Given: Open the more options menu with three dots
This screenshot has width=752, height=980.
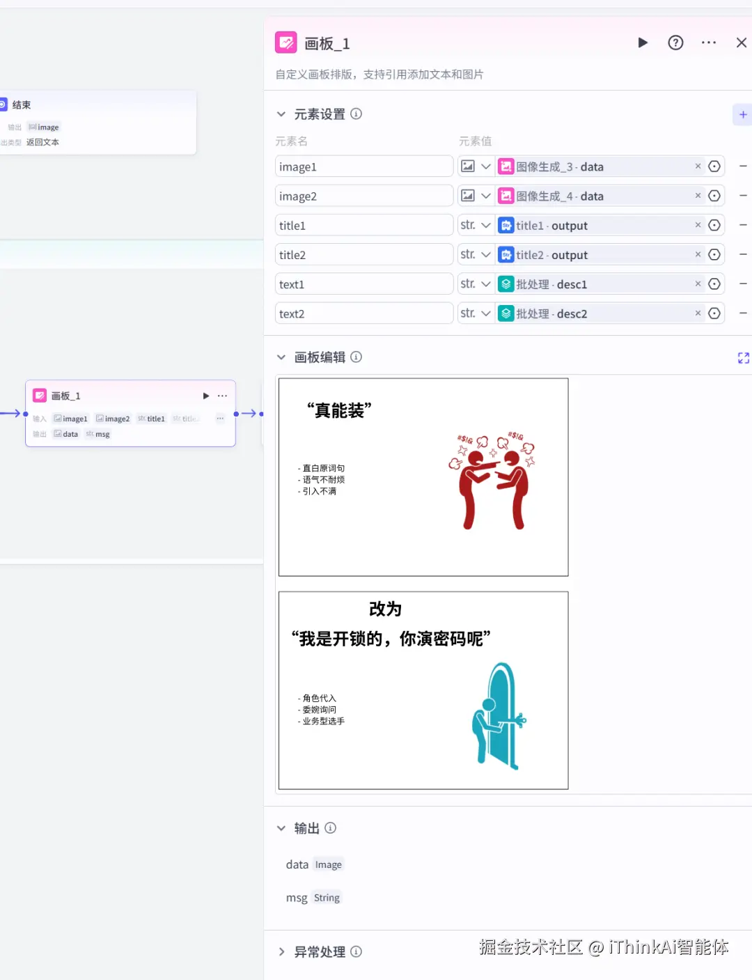Looking at the screenshot, I should point(708,42).
